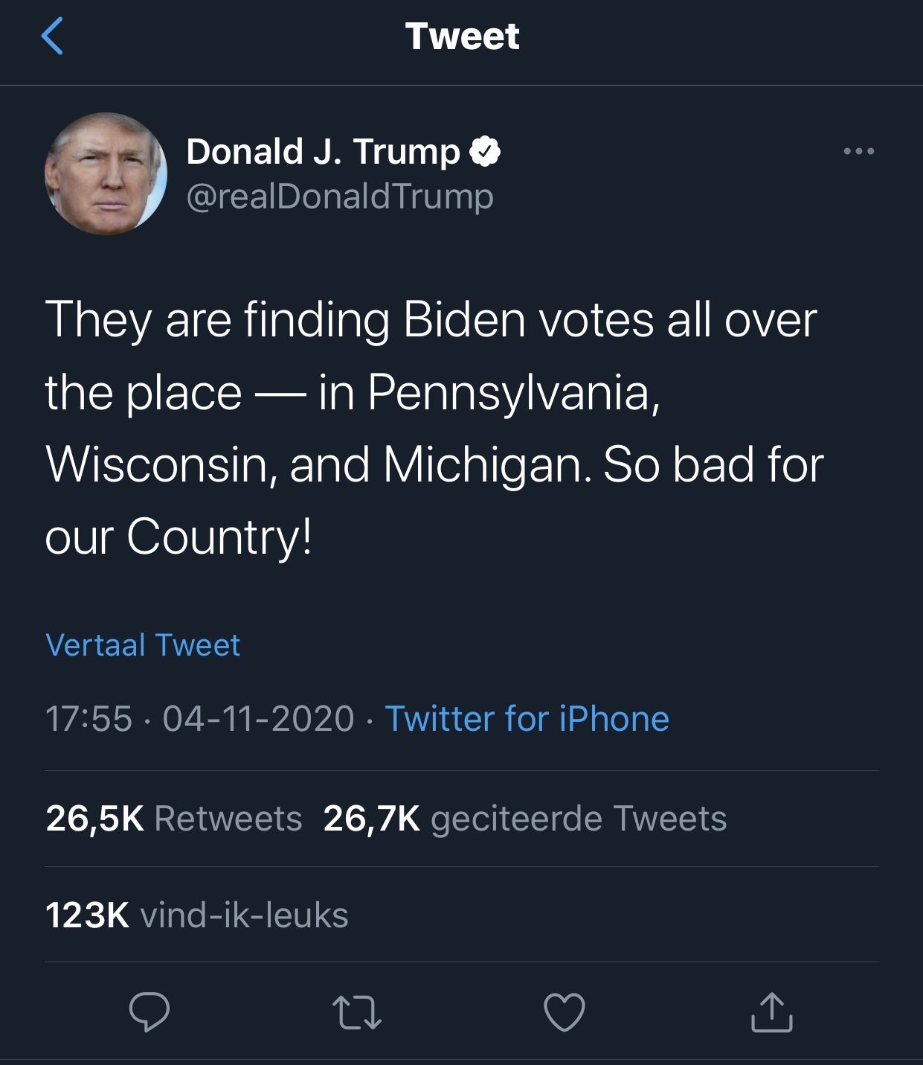Tap the tweet body text
Viewport: 923px width, 1065px height.
pyautogui.click(x=435, y=429)
